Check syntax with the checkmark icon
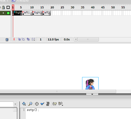Viewport: 131px width, 119px height. tap(42, 104)
